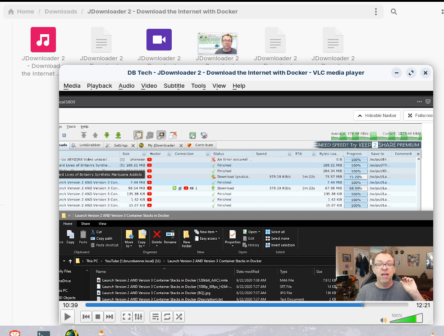Mute audio via the speaker icon
444x336 pixels.
point(383,320)
